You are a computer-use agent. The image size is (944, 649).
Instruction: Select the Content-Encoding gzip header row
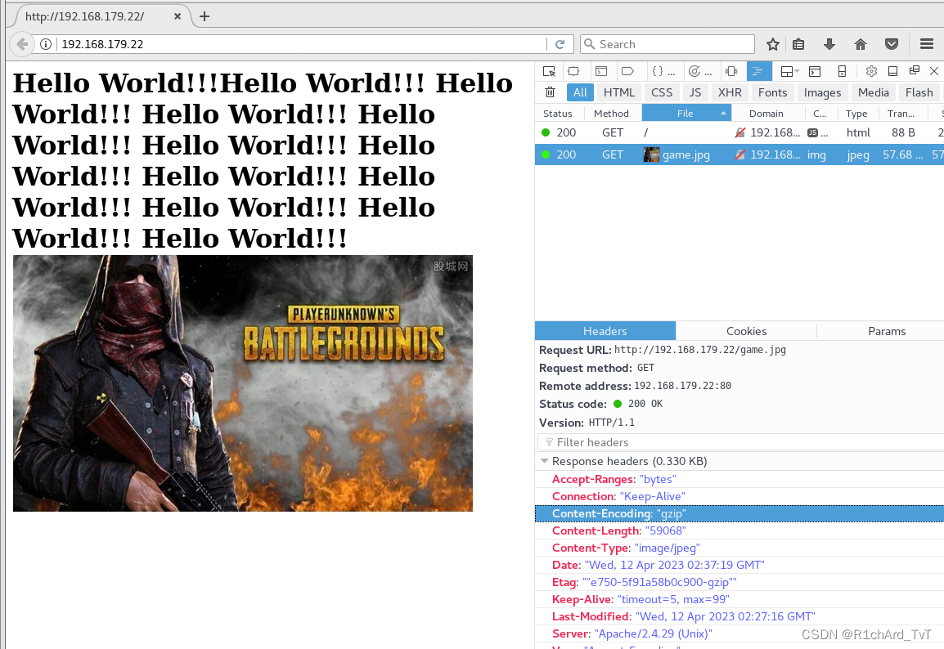739,513
